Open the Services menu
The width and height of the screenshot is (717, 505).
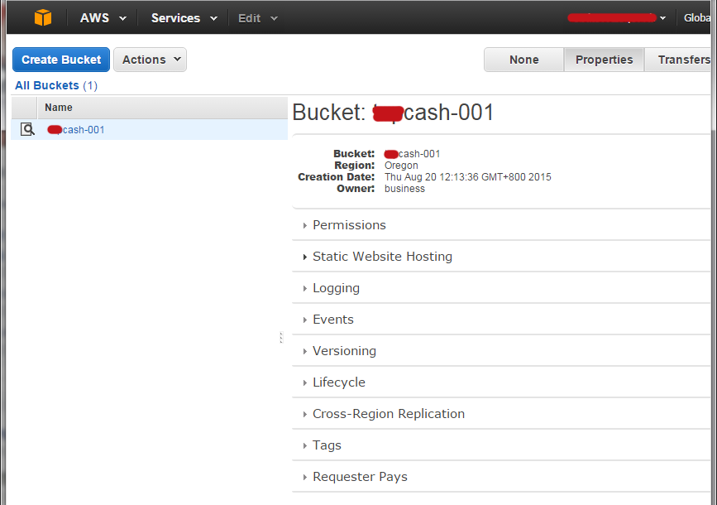coord(184,18)
